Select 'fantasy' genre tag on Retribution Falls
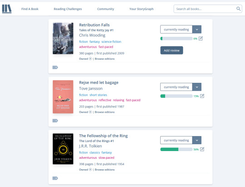 (94, 42)
